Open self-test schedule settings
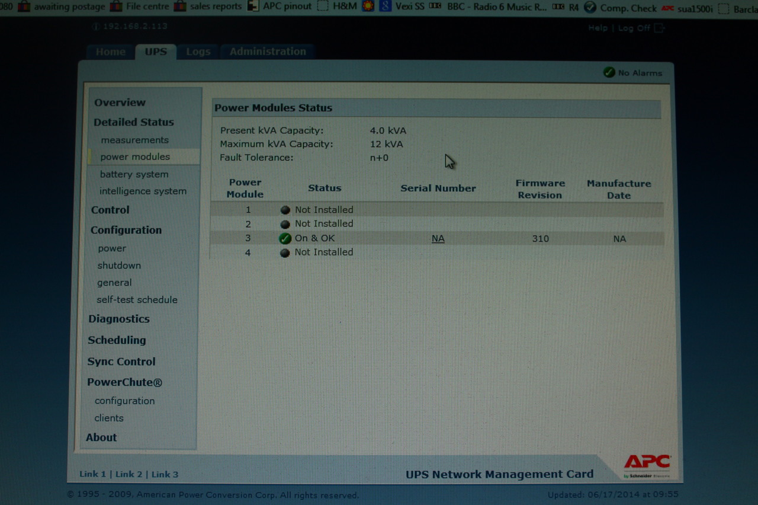Screen dimensions: 758x505 click(x=137, y=300)
